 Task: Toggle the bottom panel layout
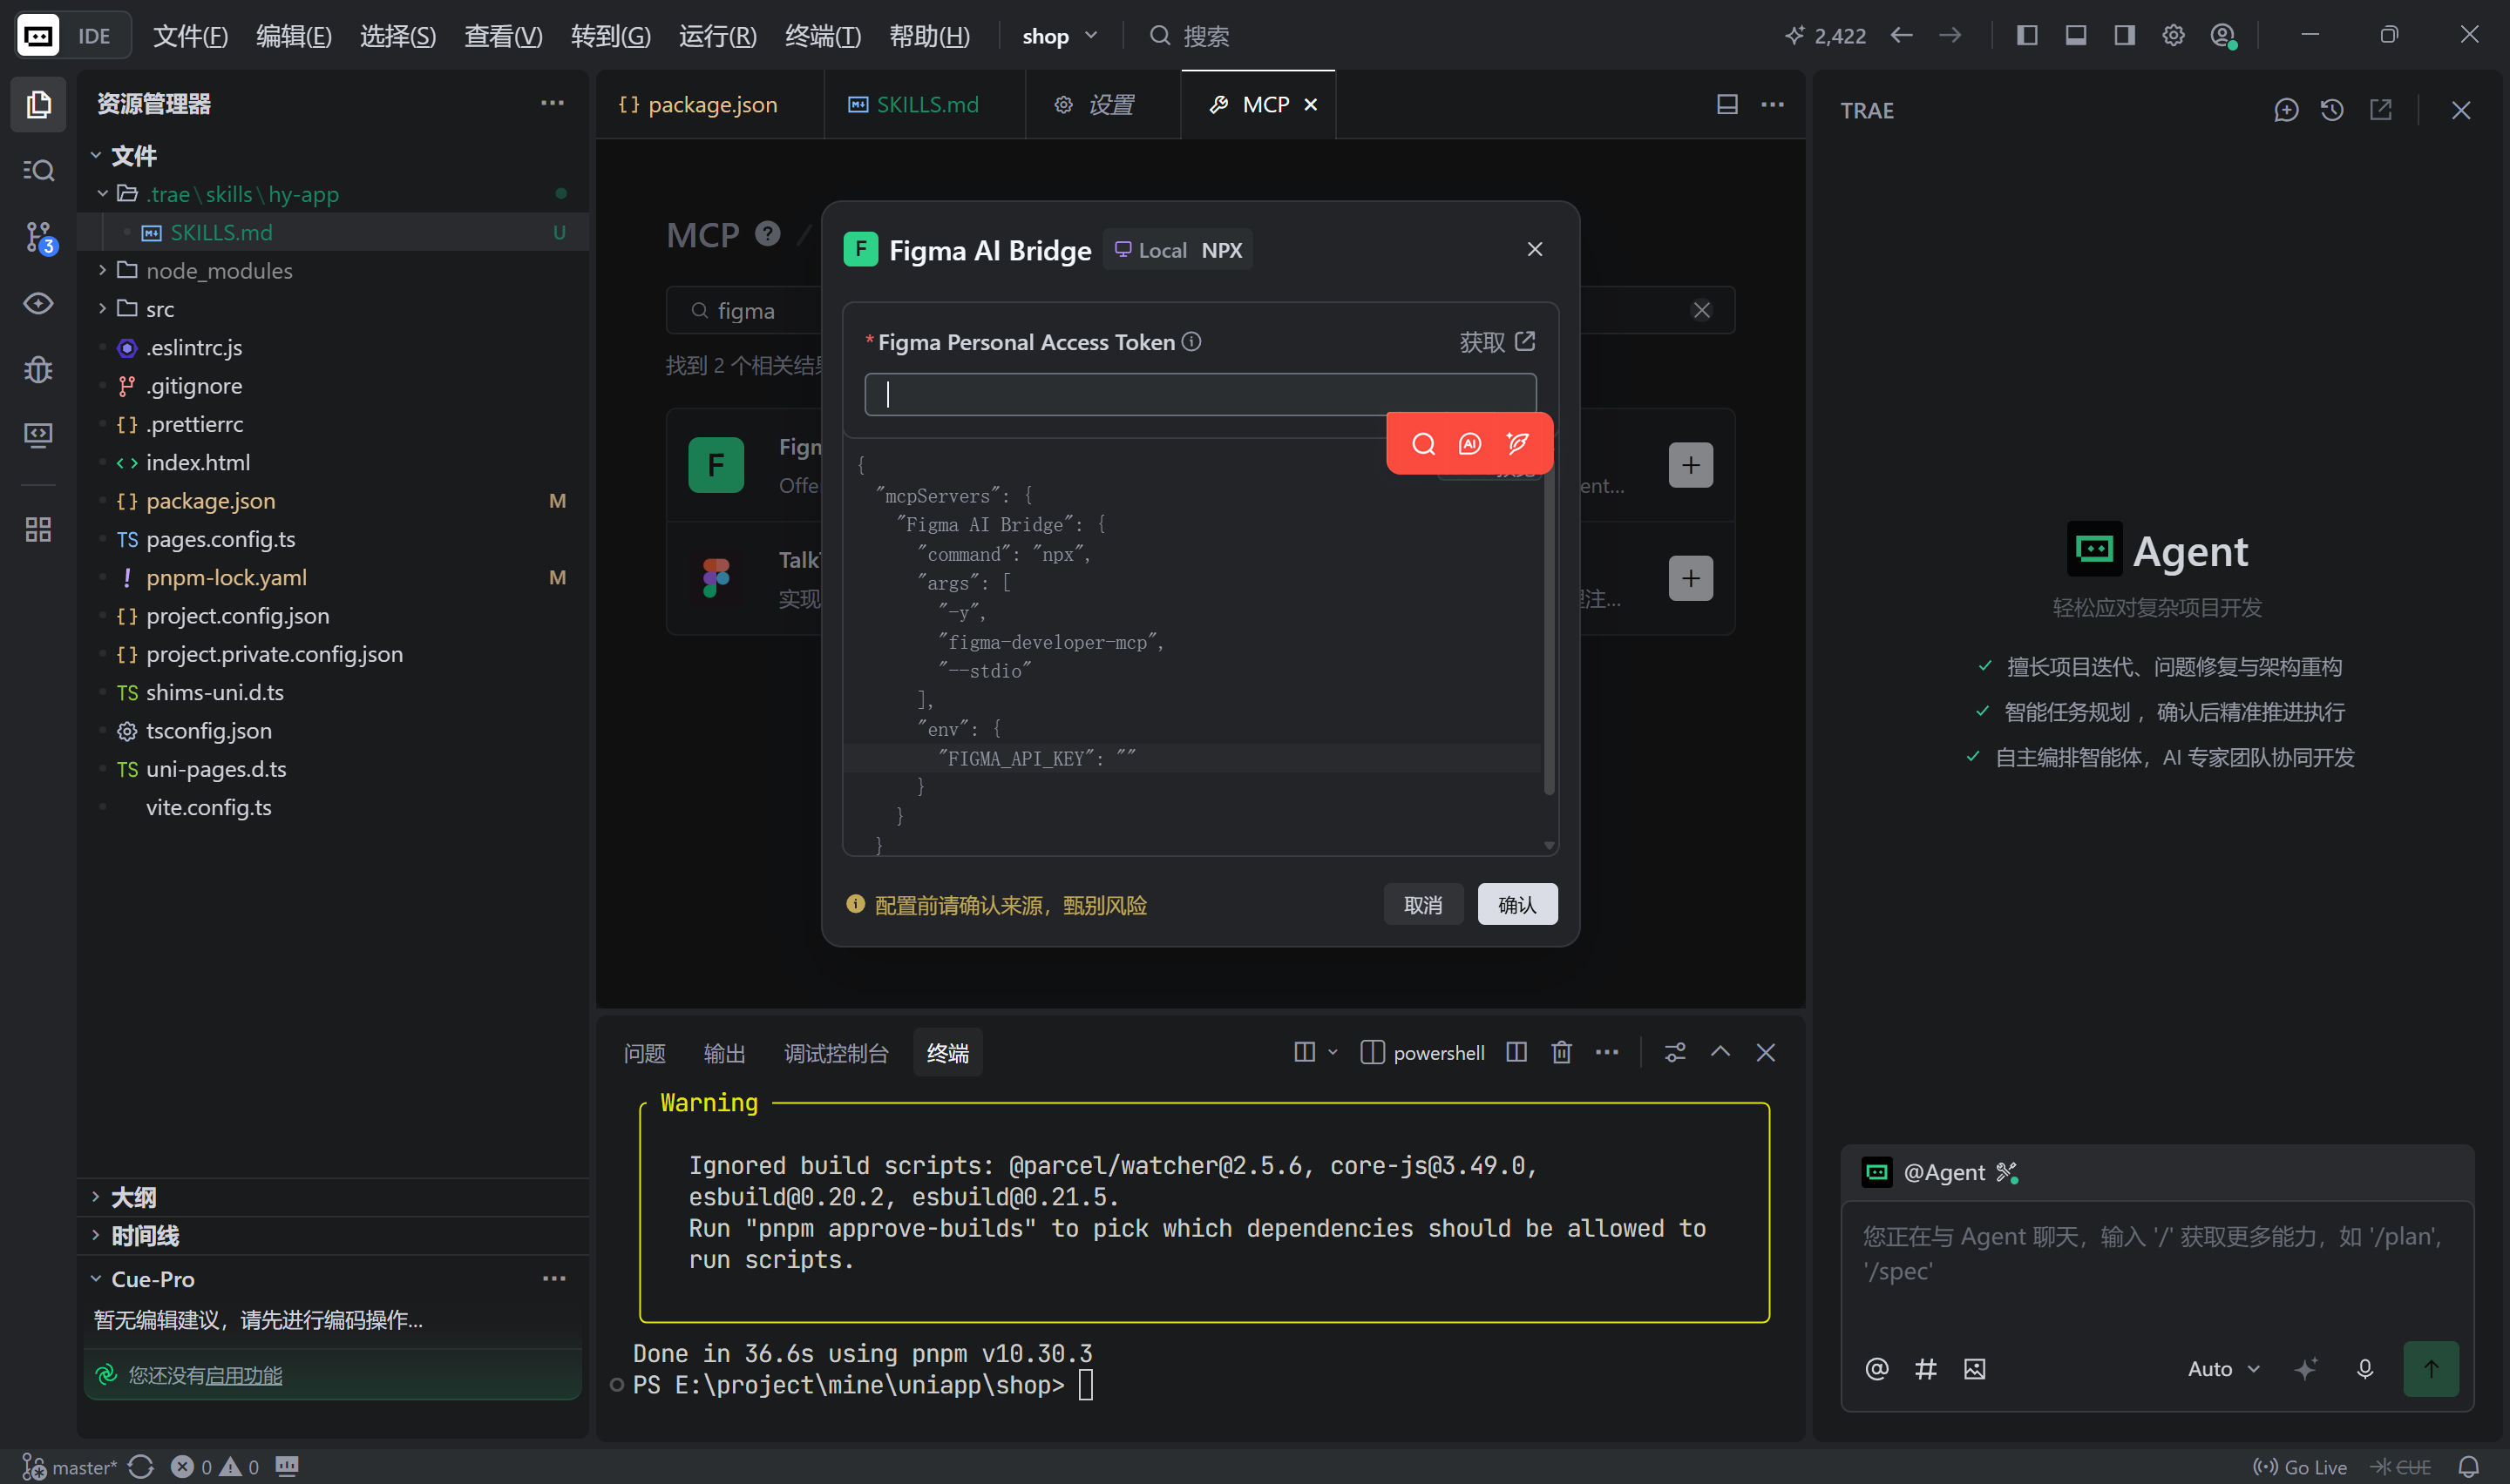tap(2076, 36)
